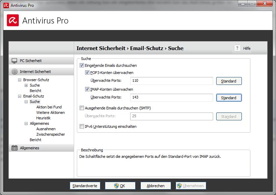This screenshot has width=276, height=195.
Task: Select Email-Schutz in the tree
Action: (33, 96)
